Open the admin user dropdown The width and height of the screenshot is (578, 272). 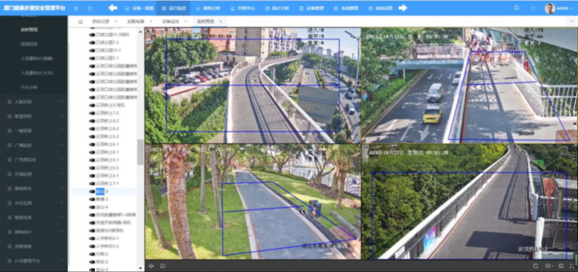click(560, 8)
